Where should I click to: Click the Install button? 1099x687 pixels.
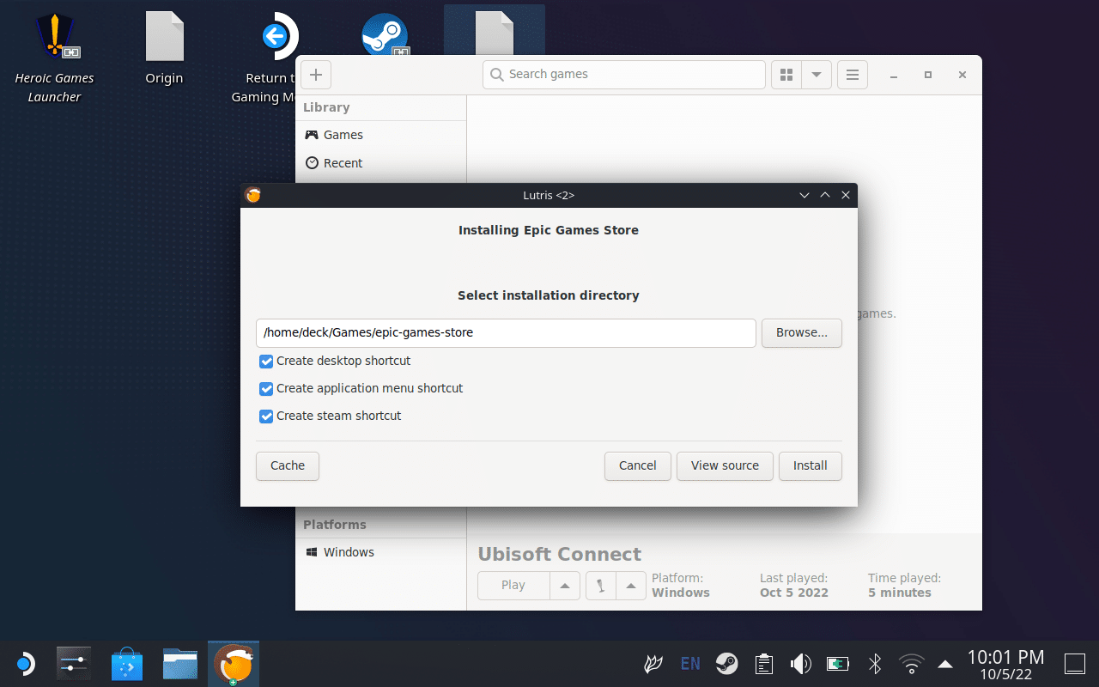click(x=811, y=466)
